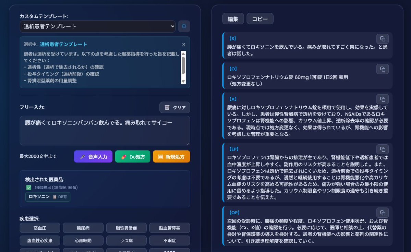The height and width of the screenshot is (252, 411).
Task: Copy the 【O】 section text
Action: pos(383,69)
